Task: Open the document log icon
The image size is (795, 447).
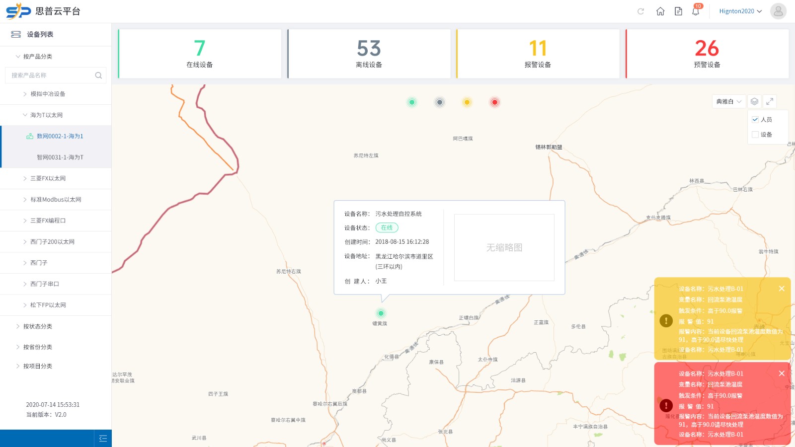Action: (x=678, y=11)
